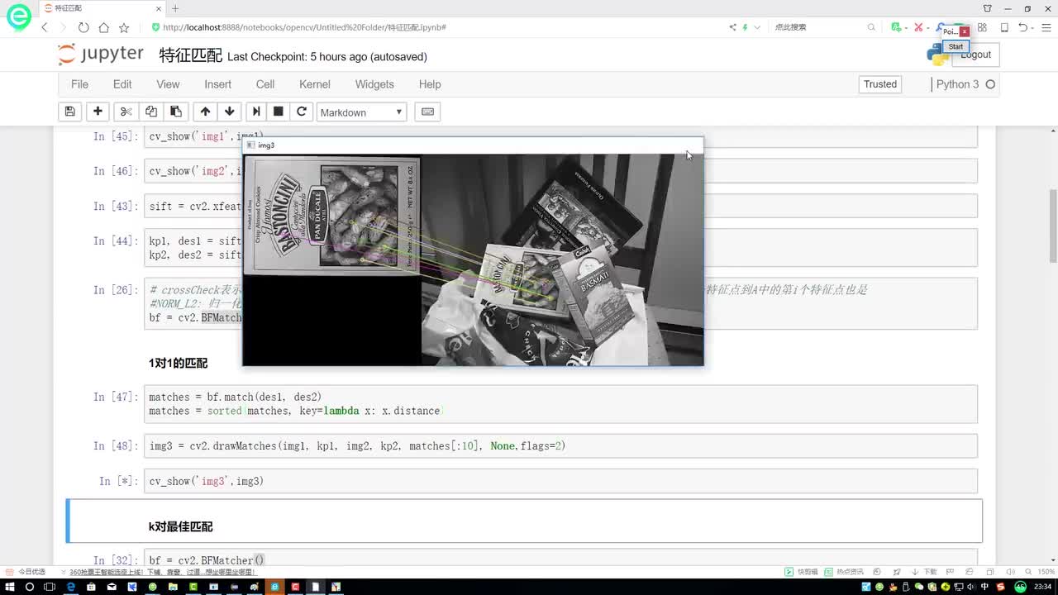The image size is (1058, 595).
Task: Move the selected cell down
Action: [x=230, y=112]
